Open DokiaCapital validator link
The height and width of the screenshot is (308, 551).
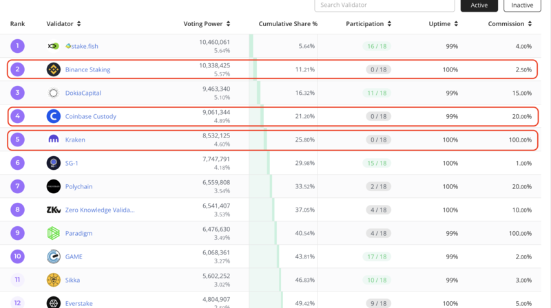pos(83,93)
